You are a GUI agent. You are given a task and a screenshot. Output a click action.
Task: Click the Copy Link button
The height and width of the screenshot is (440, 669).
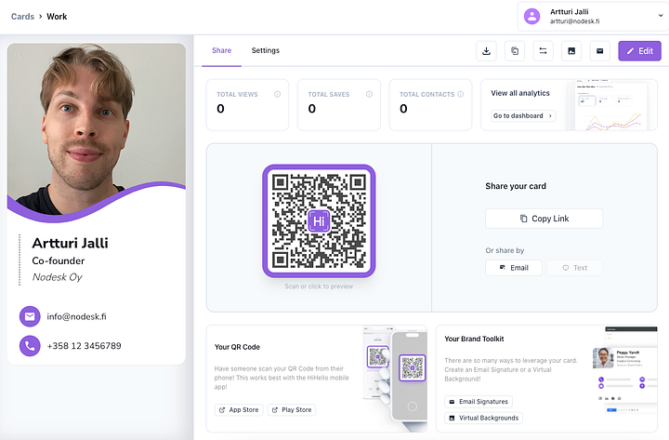click(544, 219)
